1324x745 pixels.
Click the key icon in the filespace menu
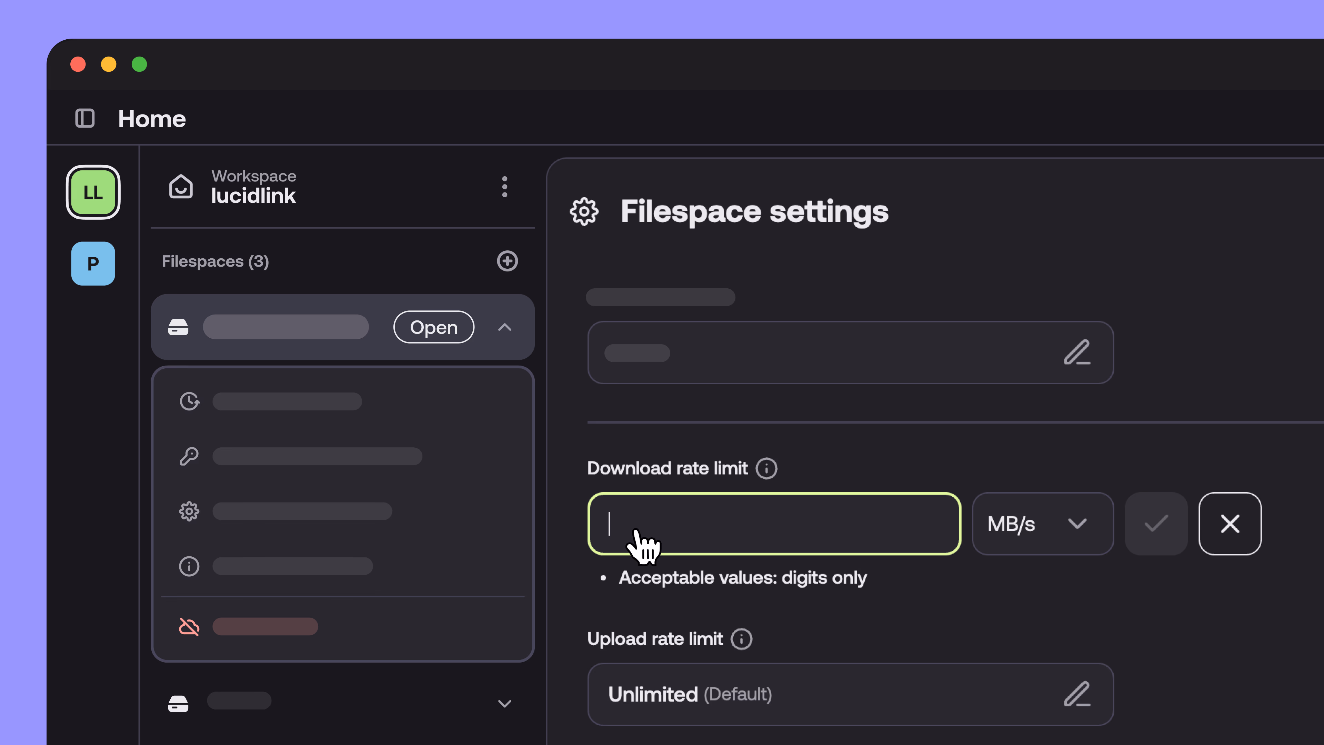190,456
